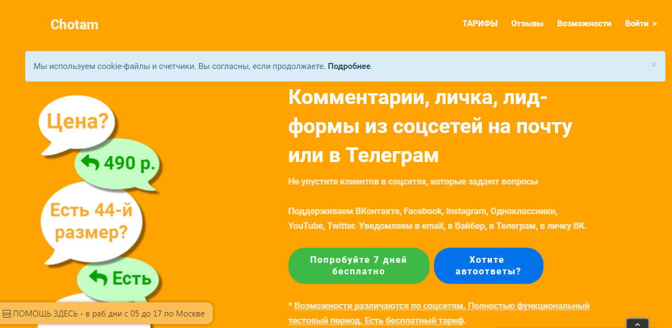Click the Комментарии, личка, лид-формы heading
Image resolution: width=672 pixels, height=328 pixels.
point(430,126)
